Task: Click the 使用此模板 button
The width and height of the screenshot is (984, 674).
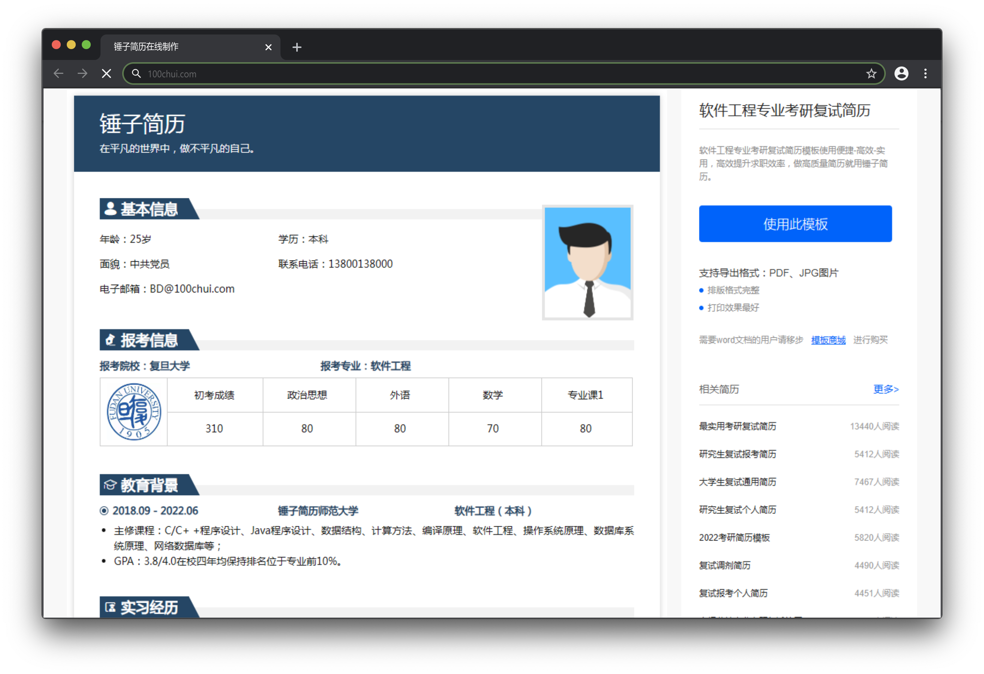Action: [795, 223]
